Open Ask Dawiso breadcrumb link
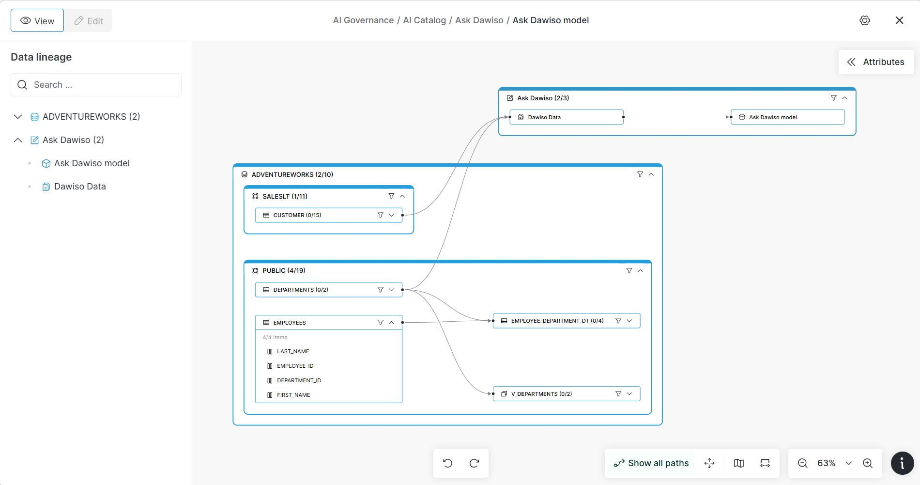920x485 pixels. (479, 20)
